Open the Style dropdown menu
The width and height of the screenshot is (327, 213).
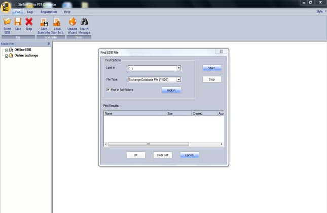tap(321, 12)
